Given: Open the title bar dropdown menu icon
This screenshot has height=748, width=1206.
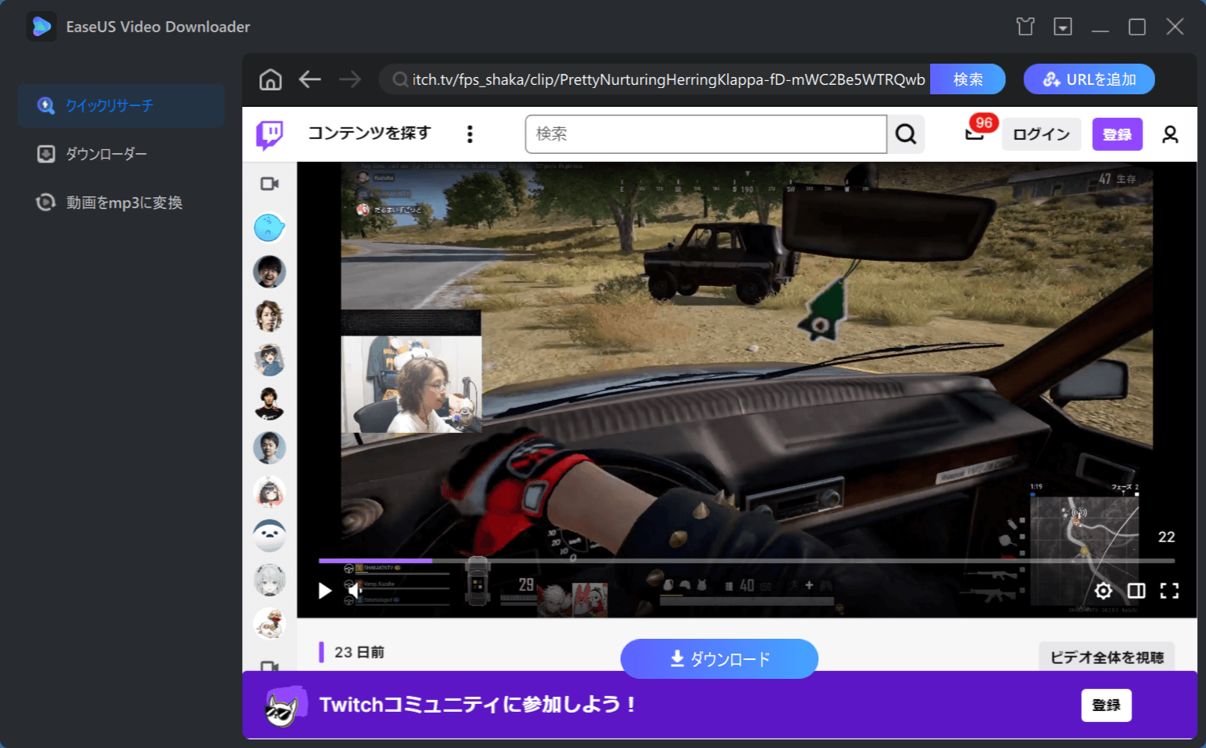Looking at the screenshot, I should pyautogui.click(x=1063, y=27).
